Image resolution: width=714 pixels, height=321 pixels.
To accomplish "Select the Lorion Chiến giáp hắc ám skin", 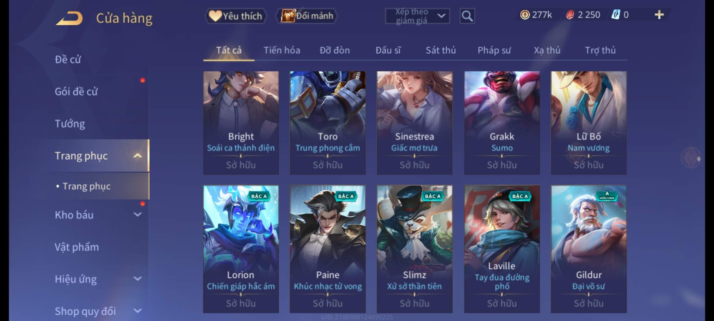I will (x=241, y=249).
